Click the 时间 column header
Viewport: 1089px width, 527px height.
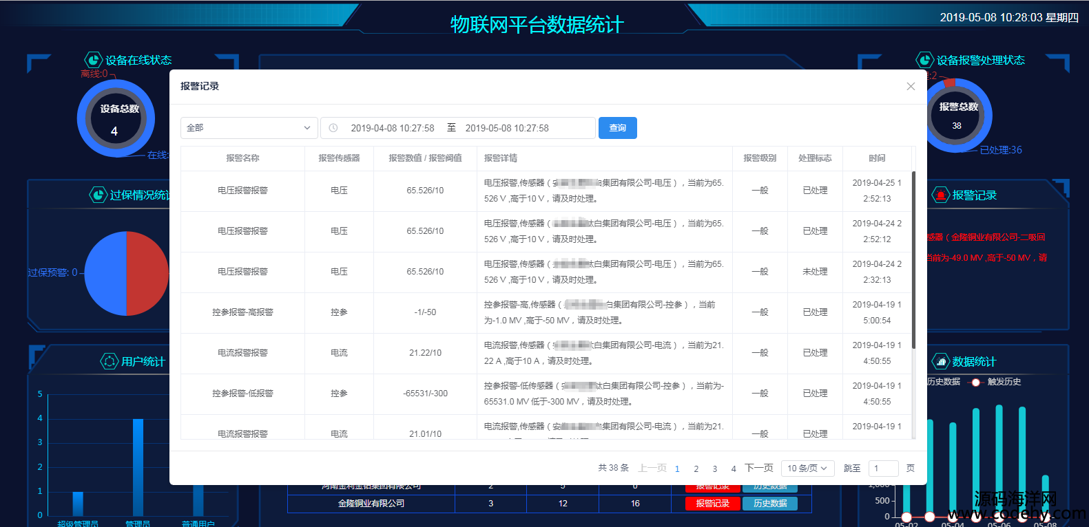pos(877,158)
